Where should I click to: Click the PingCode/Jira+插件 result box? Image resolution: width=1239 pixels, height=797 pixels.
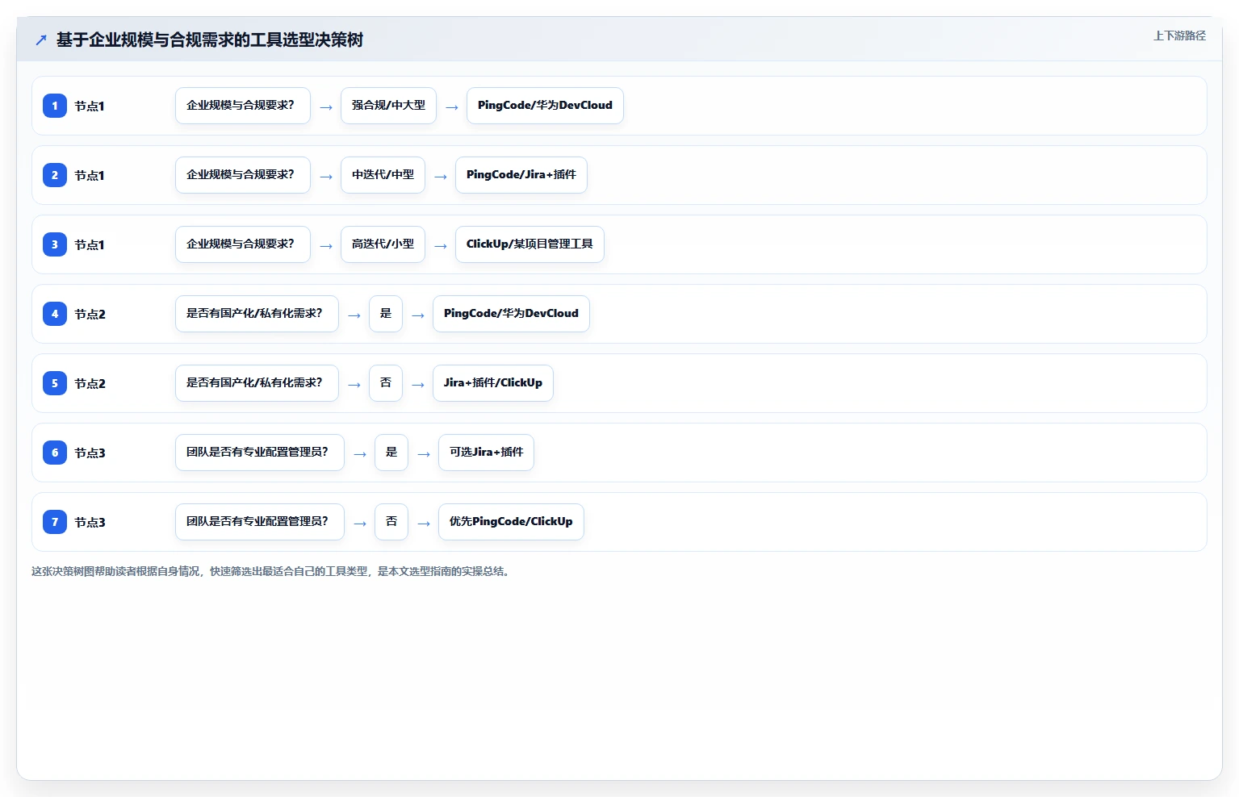[521, 175]
